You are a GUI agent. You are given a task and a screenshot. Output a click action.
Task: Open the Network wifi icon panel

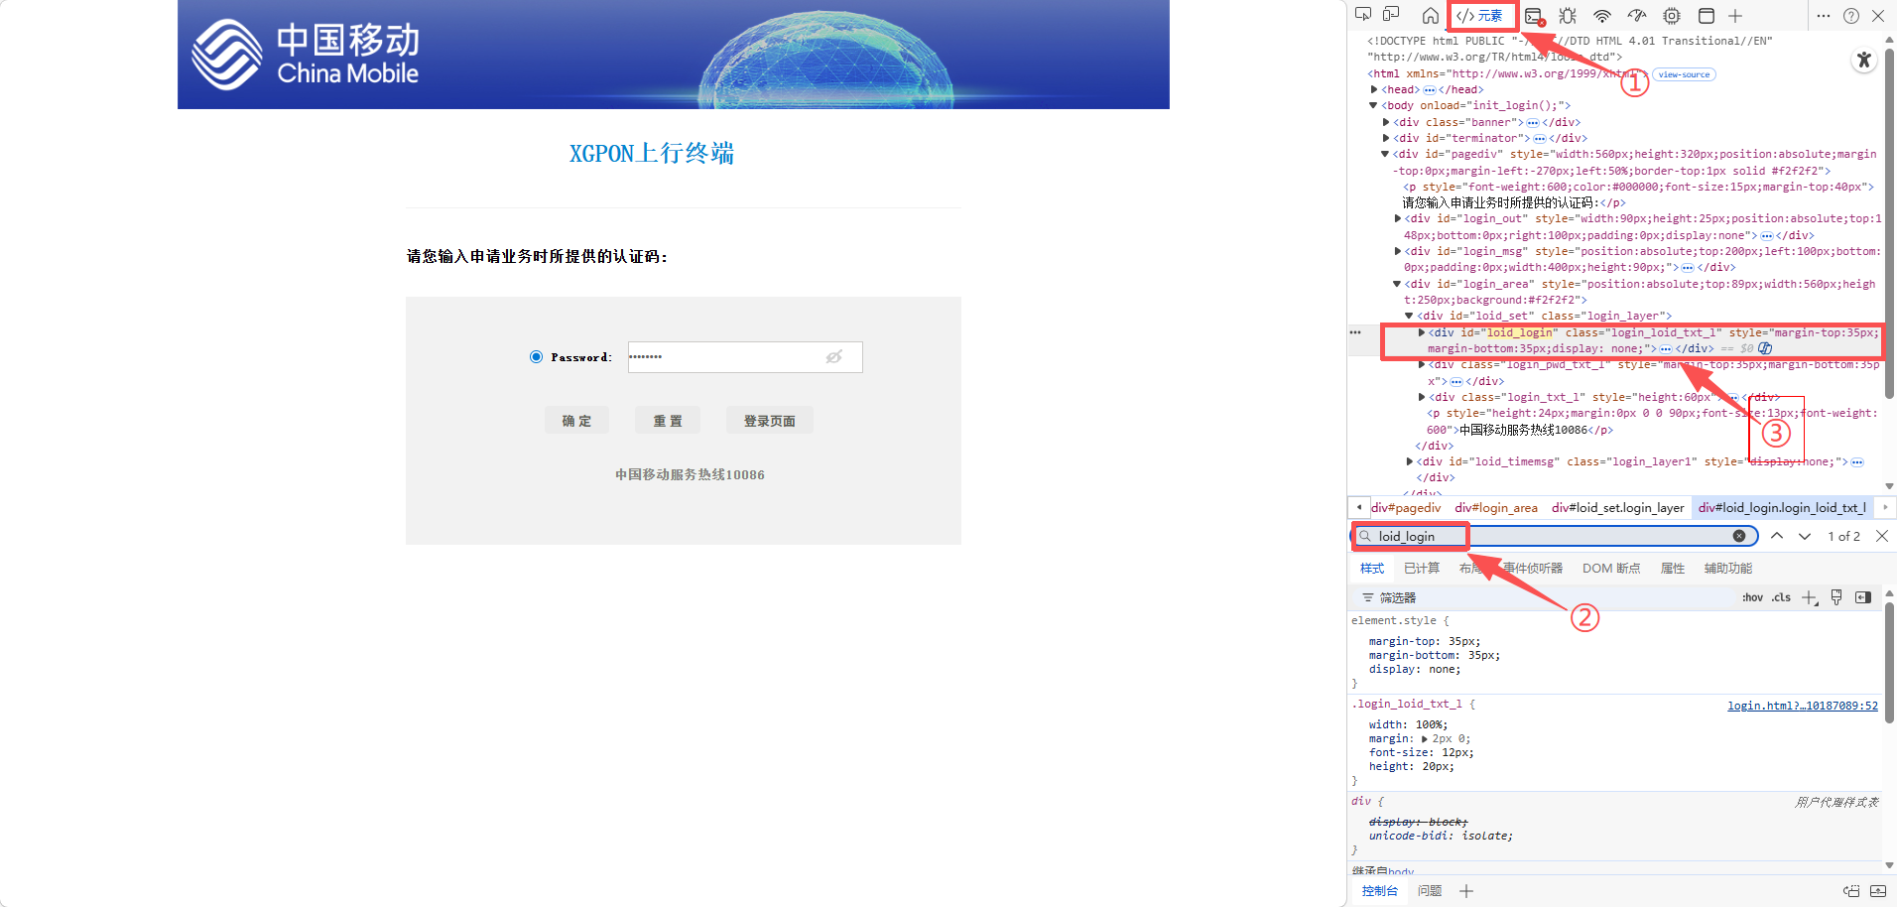tap(1602, 16)
